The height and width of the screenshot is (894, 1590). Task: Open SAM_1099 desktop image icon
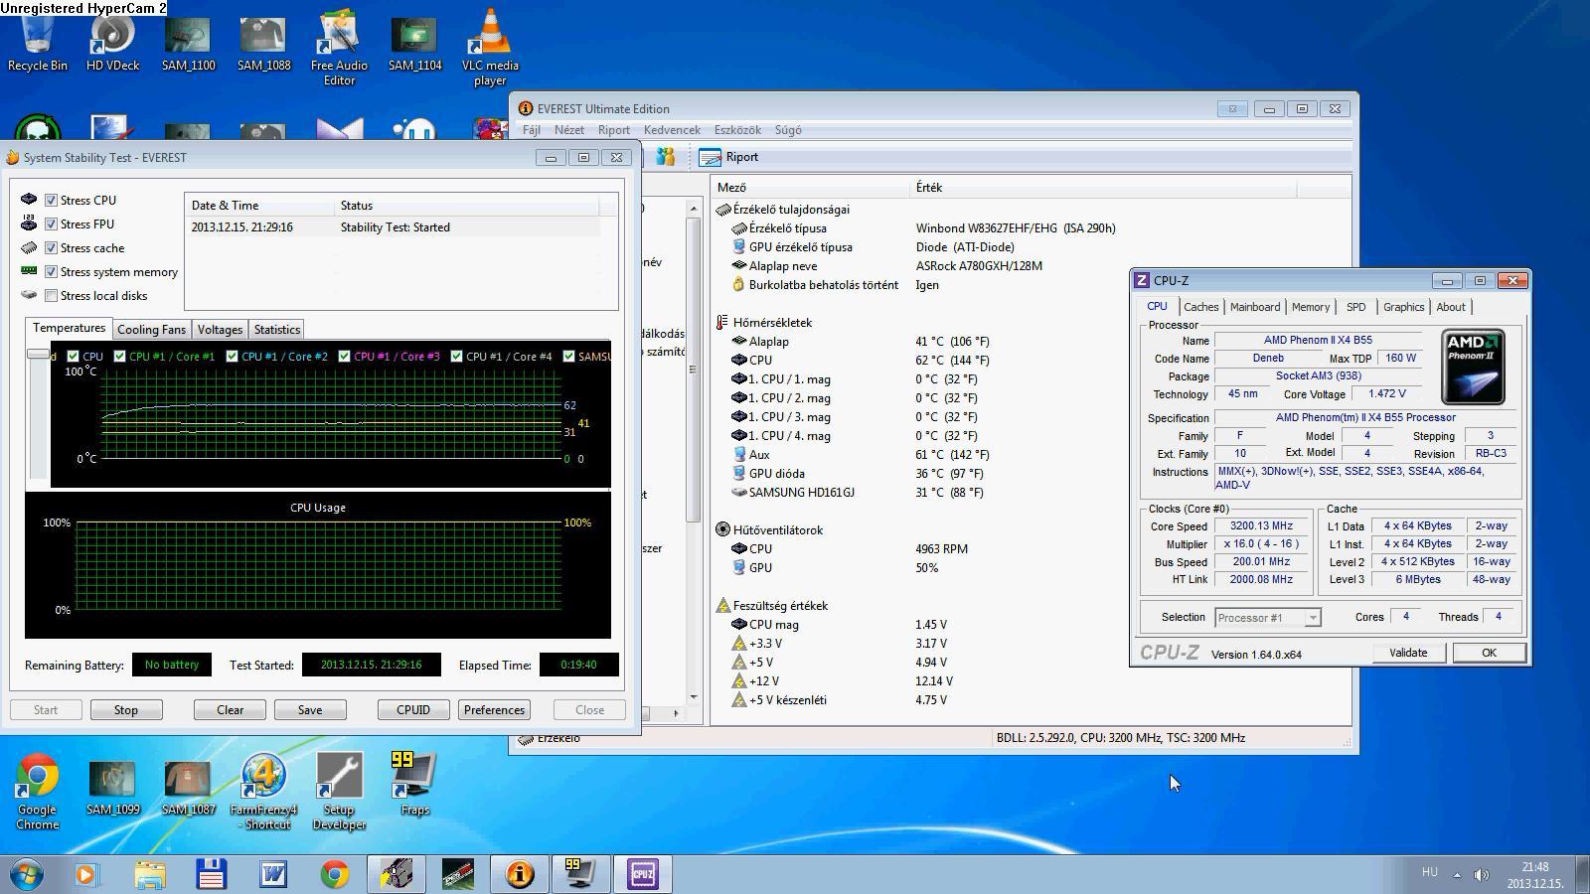pyautogui.click(x=112, y=787)
